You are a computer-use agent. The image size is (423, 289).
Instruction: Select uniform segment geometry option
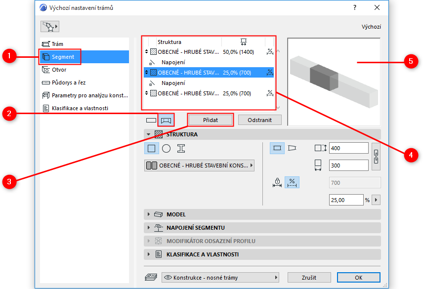277,148
